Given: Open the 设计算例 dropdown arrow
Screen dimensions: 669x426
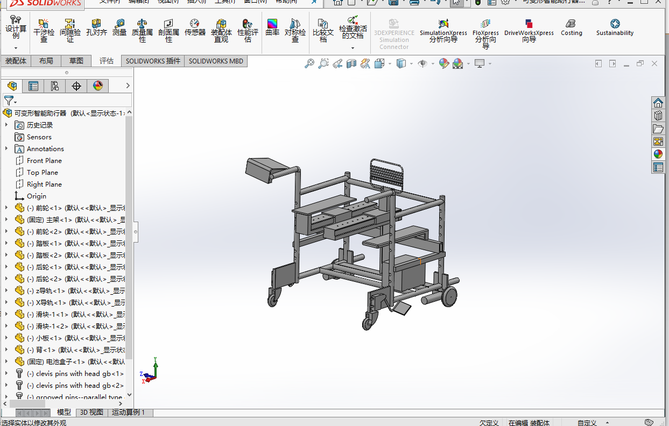Looking at the screenshot, I should [16, 48].
